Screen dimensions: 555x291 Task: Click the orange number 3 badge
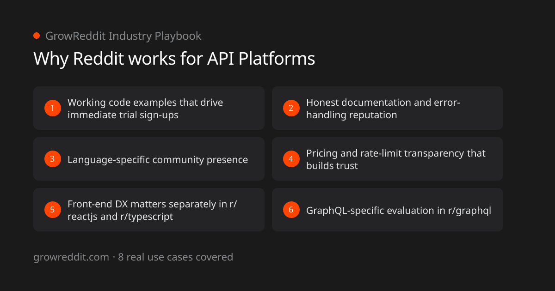tap(52, 159)
